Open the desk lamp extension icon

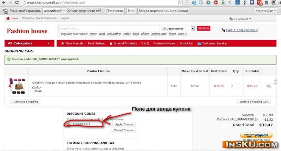point(245,2)
